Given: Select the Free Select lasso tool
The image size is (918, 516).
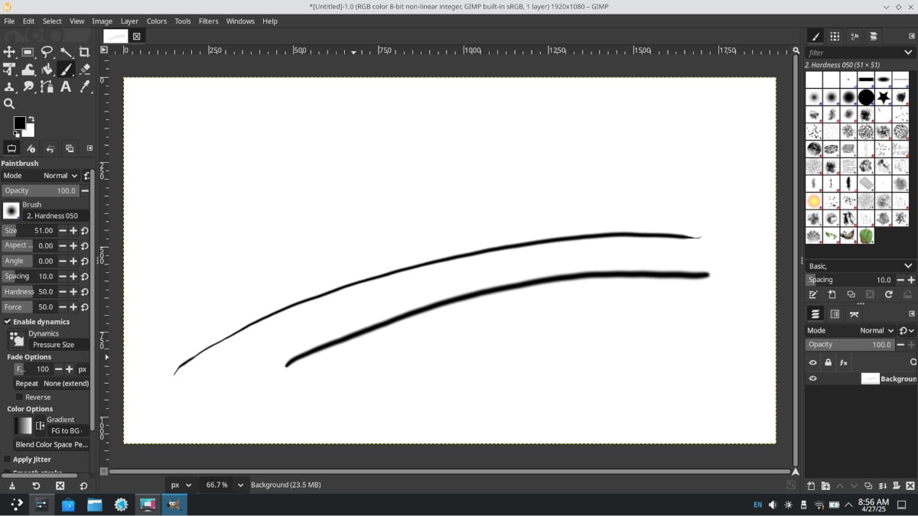Looking at the screenshot, I should tap(47, 52).
